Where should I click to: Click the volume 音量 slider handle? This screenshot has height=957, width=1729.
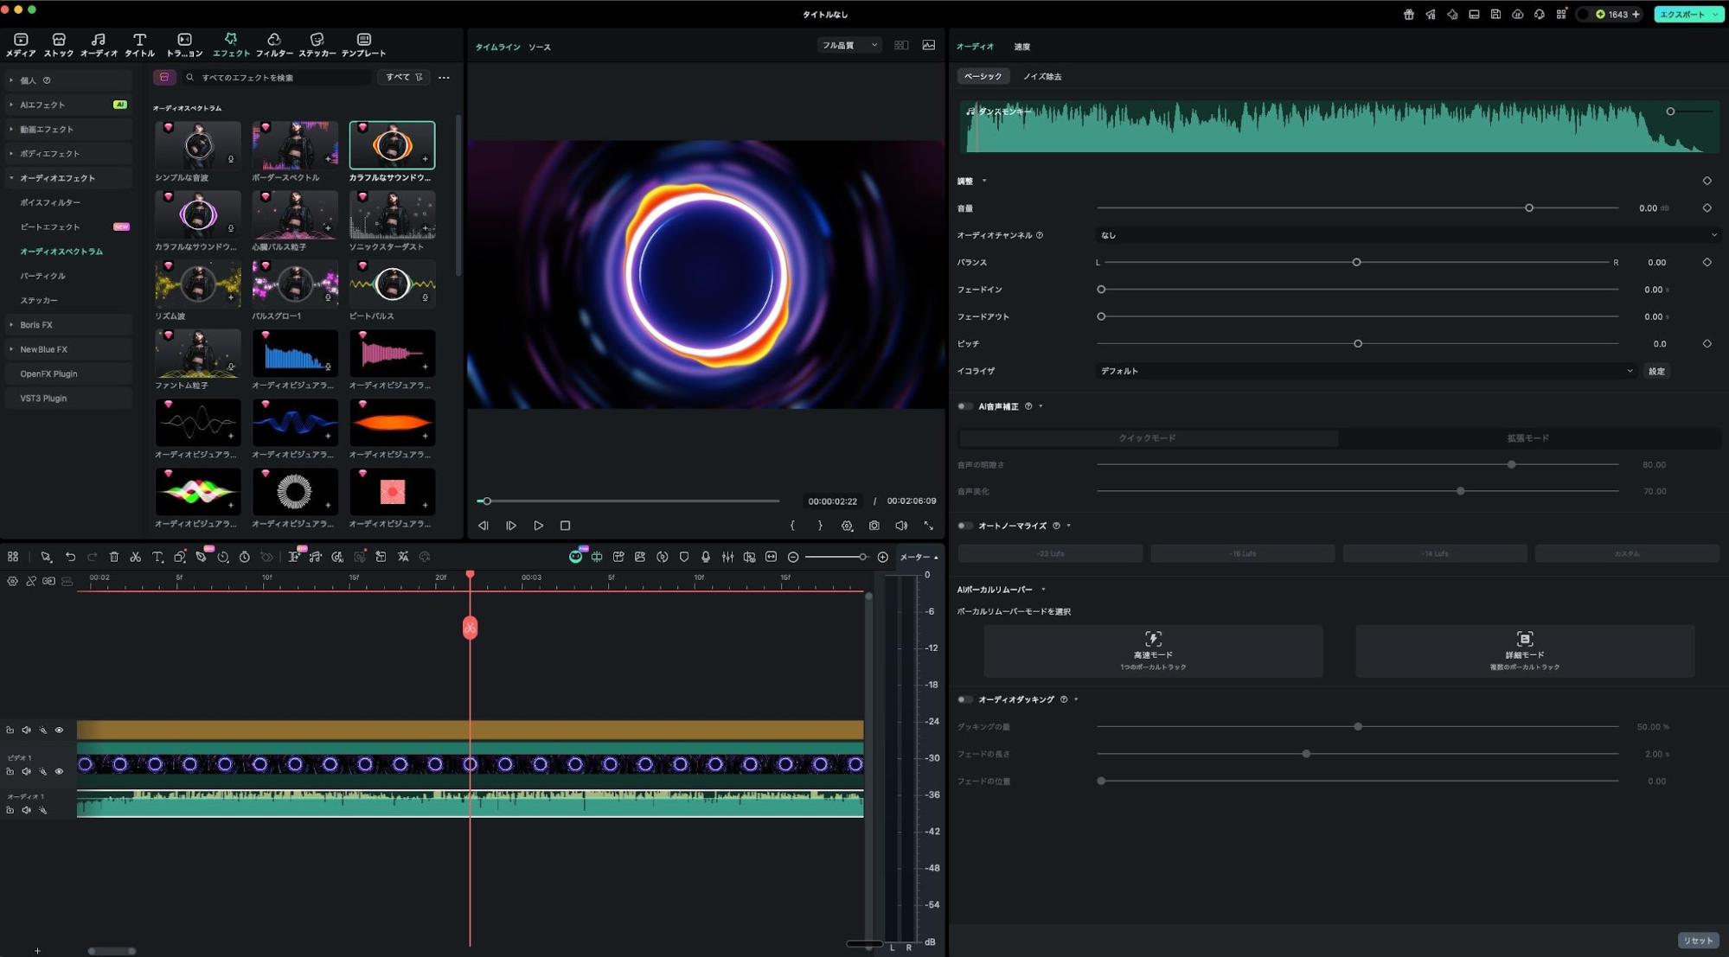(x=1528, y=208)
